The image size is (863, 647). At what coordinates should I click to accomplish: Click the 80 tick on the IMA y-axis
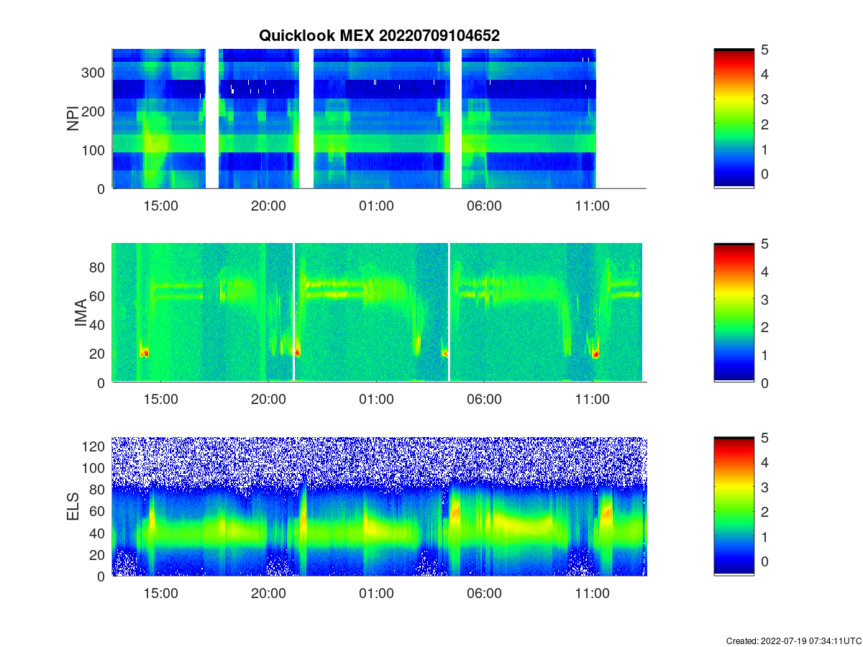98,267
